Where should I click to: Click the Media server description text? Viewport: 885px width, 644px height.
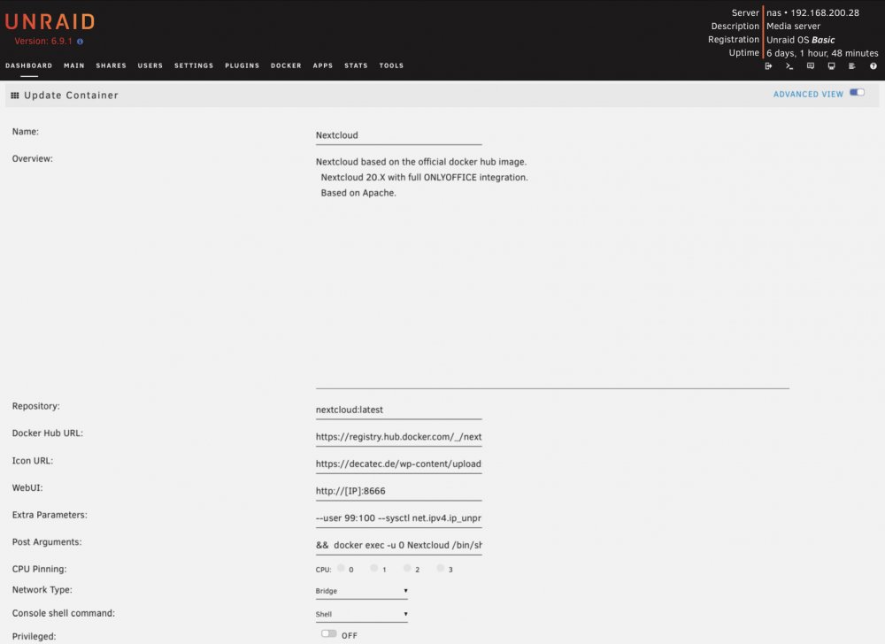tap(793, 26)
